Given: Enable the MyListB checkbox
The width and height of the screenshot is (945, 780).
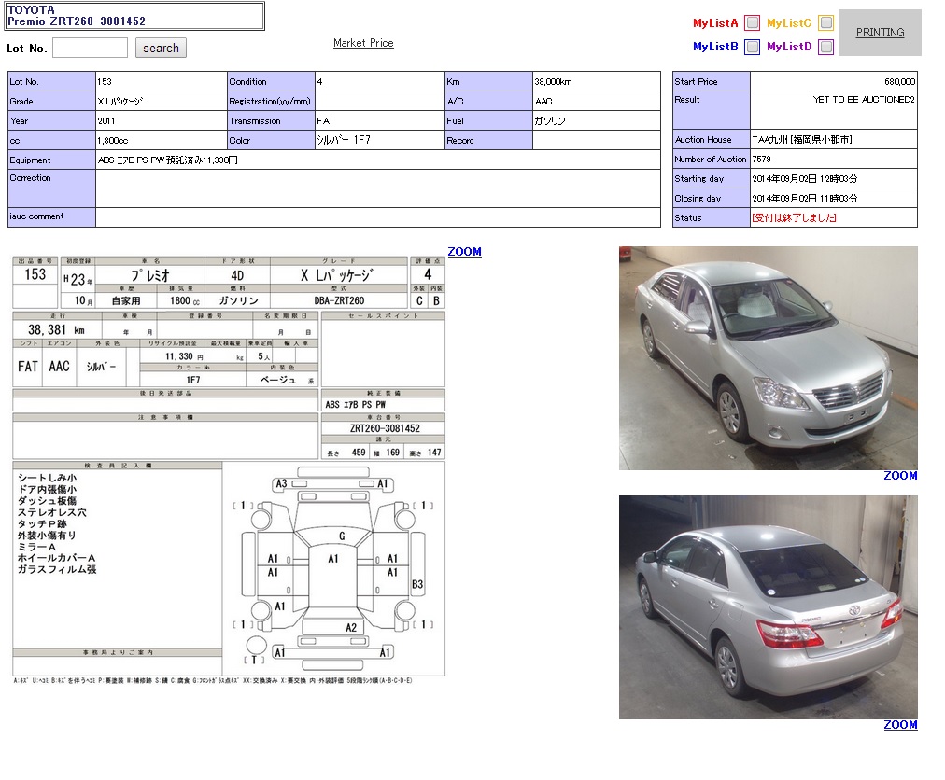Looking at the screenshot, I should (752, 47).
